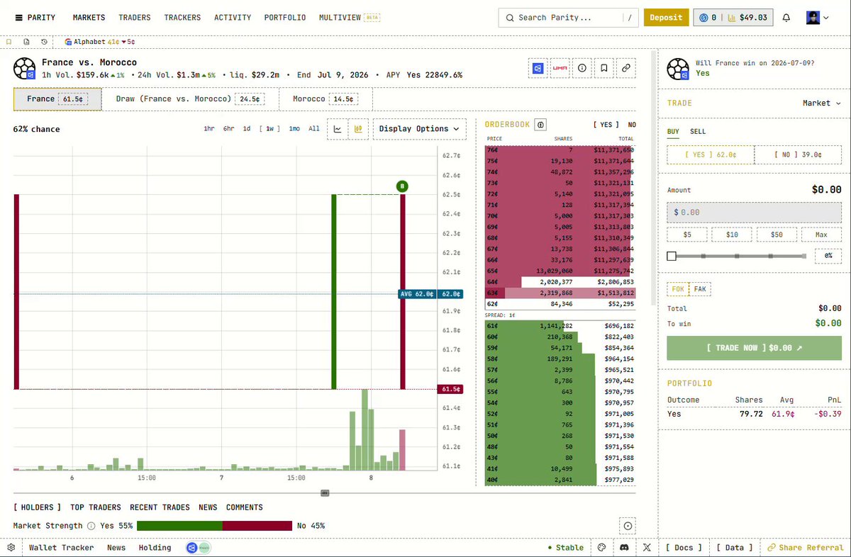Screen dimensions: 851x557
Task: Click the trade amount input field
Action: coord(754,212)
